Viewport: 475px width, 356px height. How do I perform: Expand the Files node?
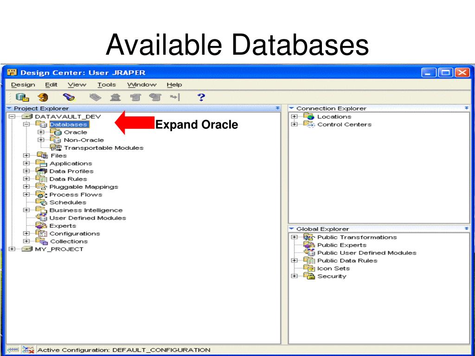tap(26, 156)
